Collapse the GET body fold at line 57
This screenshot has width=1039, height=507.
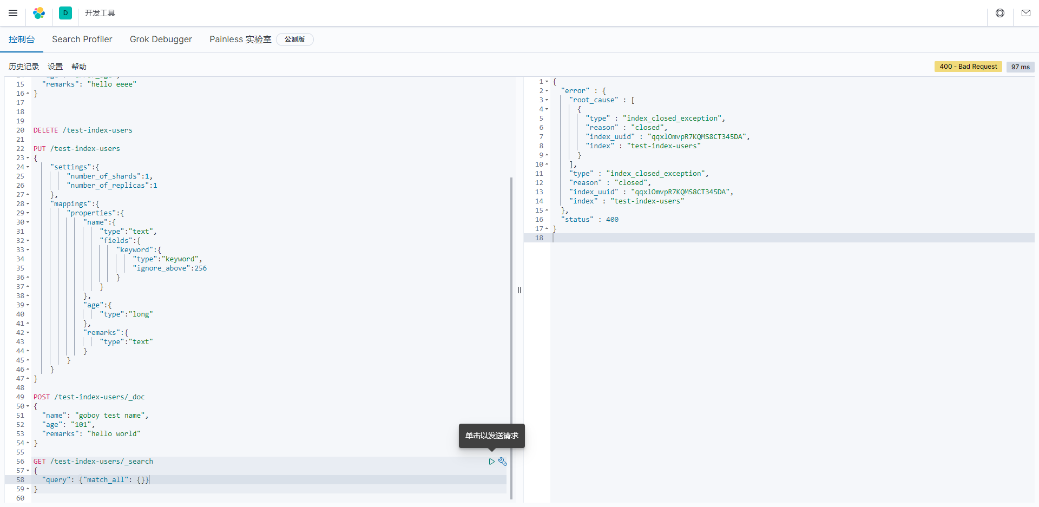[28, 471]
